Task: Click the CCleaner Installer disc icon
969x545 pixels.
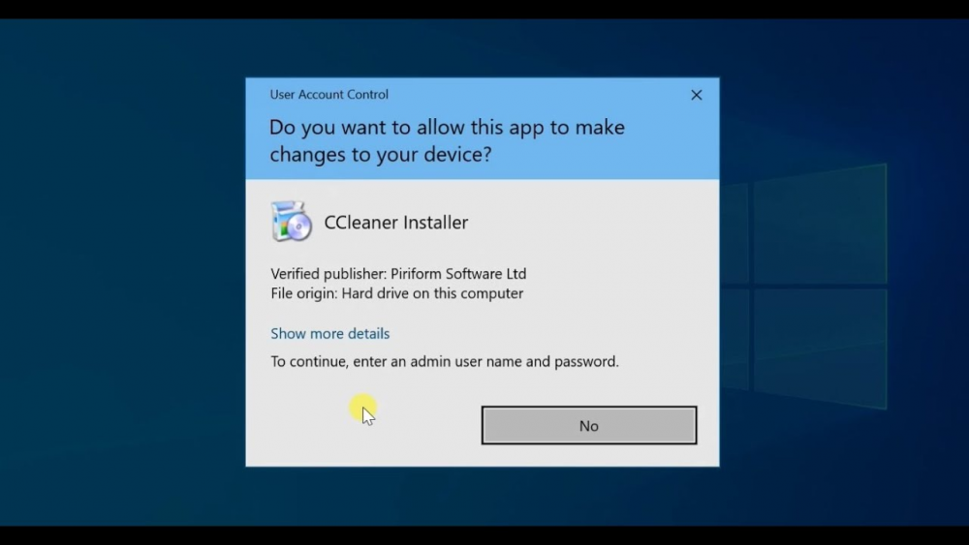Action: click(x=291, y=221)
